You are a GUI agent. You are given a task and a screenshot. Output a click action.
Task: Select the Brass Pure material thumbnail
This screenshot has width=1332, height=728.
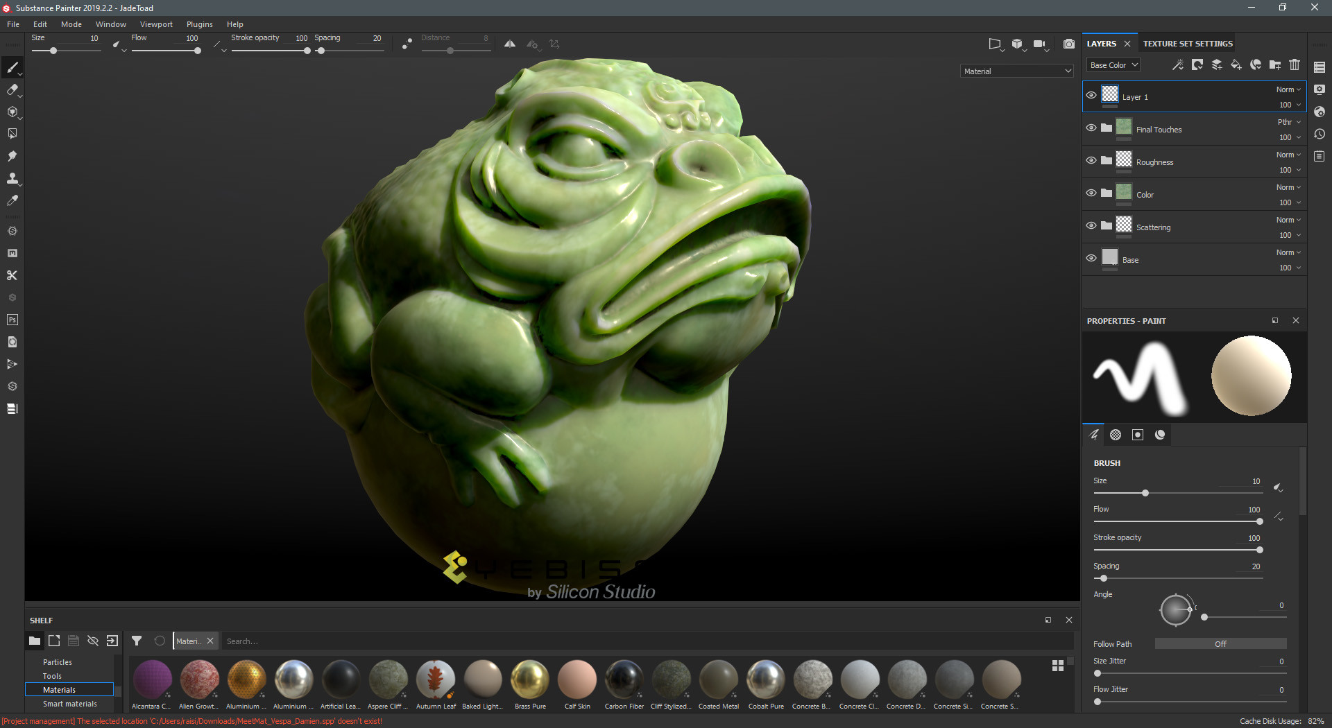coord(529,679)
